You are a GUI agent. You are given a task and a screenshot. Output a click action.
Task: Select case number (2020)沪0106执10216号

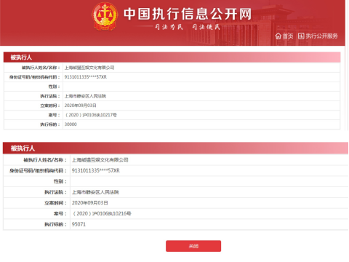coord(102,213)
